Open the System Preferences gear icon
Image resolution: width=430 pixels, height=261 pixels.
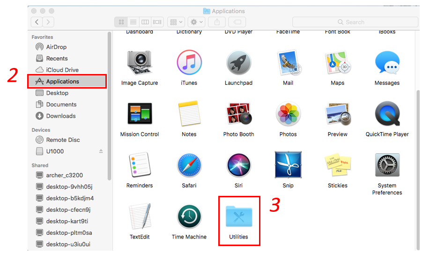[x=387, y=165]
